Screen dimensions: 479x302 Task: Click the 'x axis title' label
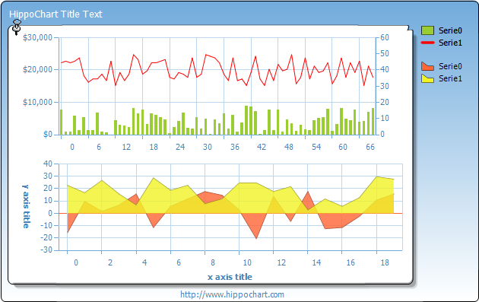(230, 277)
